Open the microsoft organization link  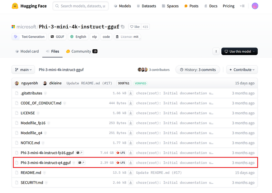[x=26, y=27]
